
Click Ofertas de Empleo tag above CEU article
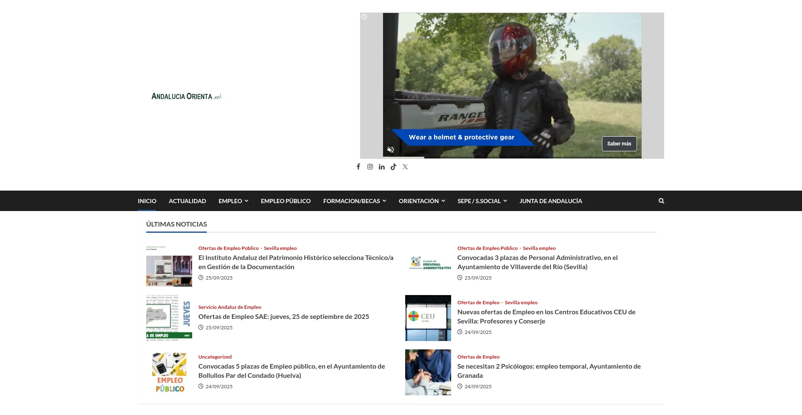point(478,303)
